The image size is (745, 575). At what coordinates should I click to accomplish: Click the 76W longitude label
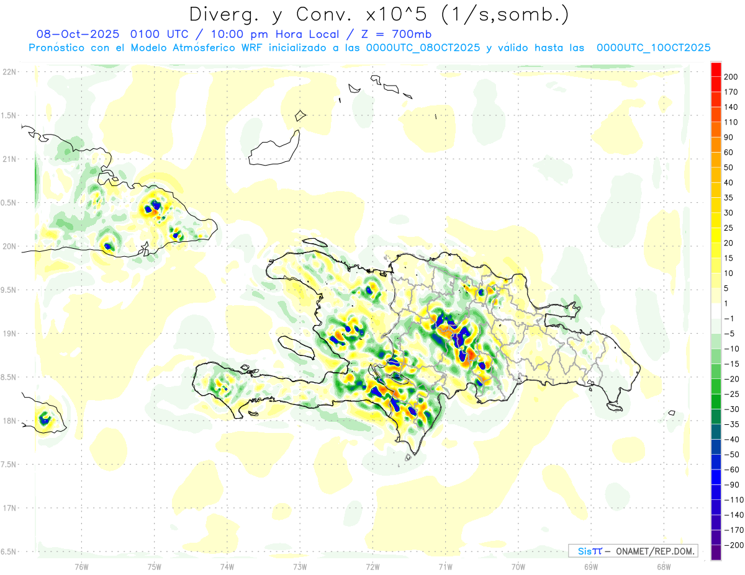click(81, 566)
